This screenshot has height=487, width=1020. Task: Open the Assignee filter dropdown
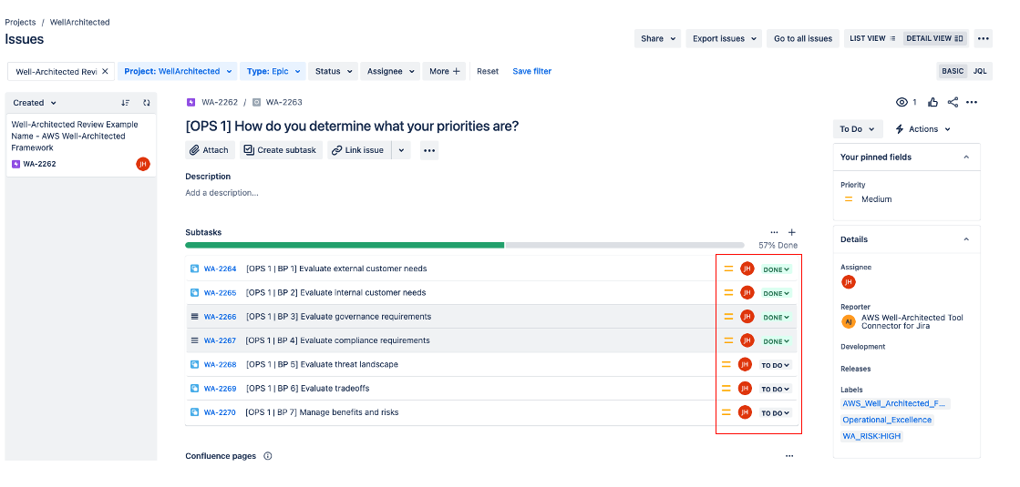click(389, 71)
